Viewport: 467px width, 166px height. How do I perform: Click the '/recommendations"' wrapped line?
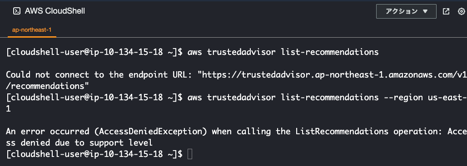tap(48, 86)
